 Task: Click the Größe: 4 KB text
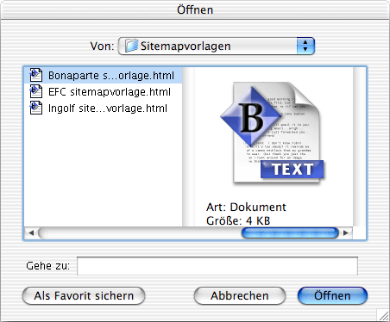pos(238,220)
